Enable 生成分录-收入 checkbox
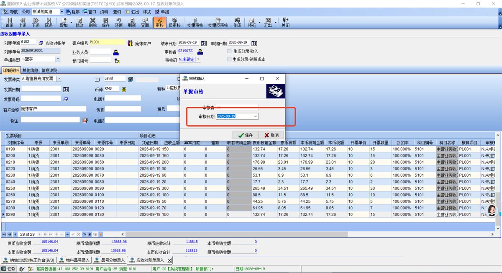The width and height of the screenshot is (502, 273). tap(229, 51)
